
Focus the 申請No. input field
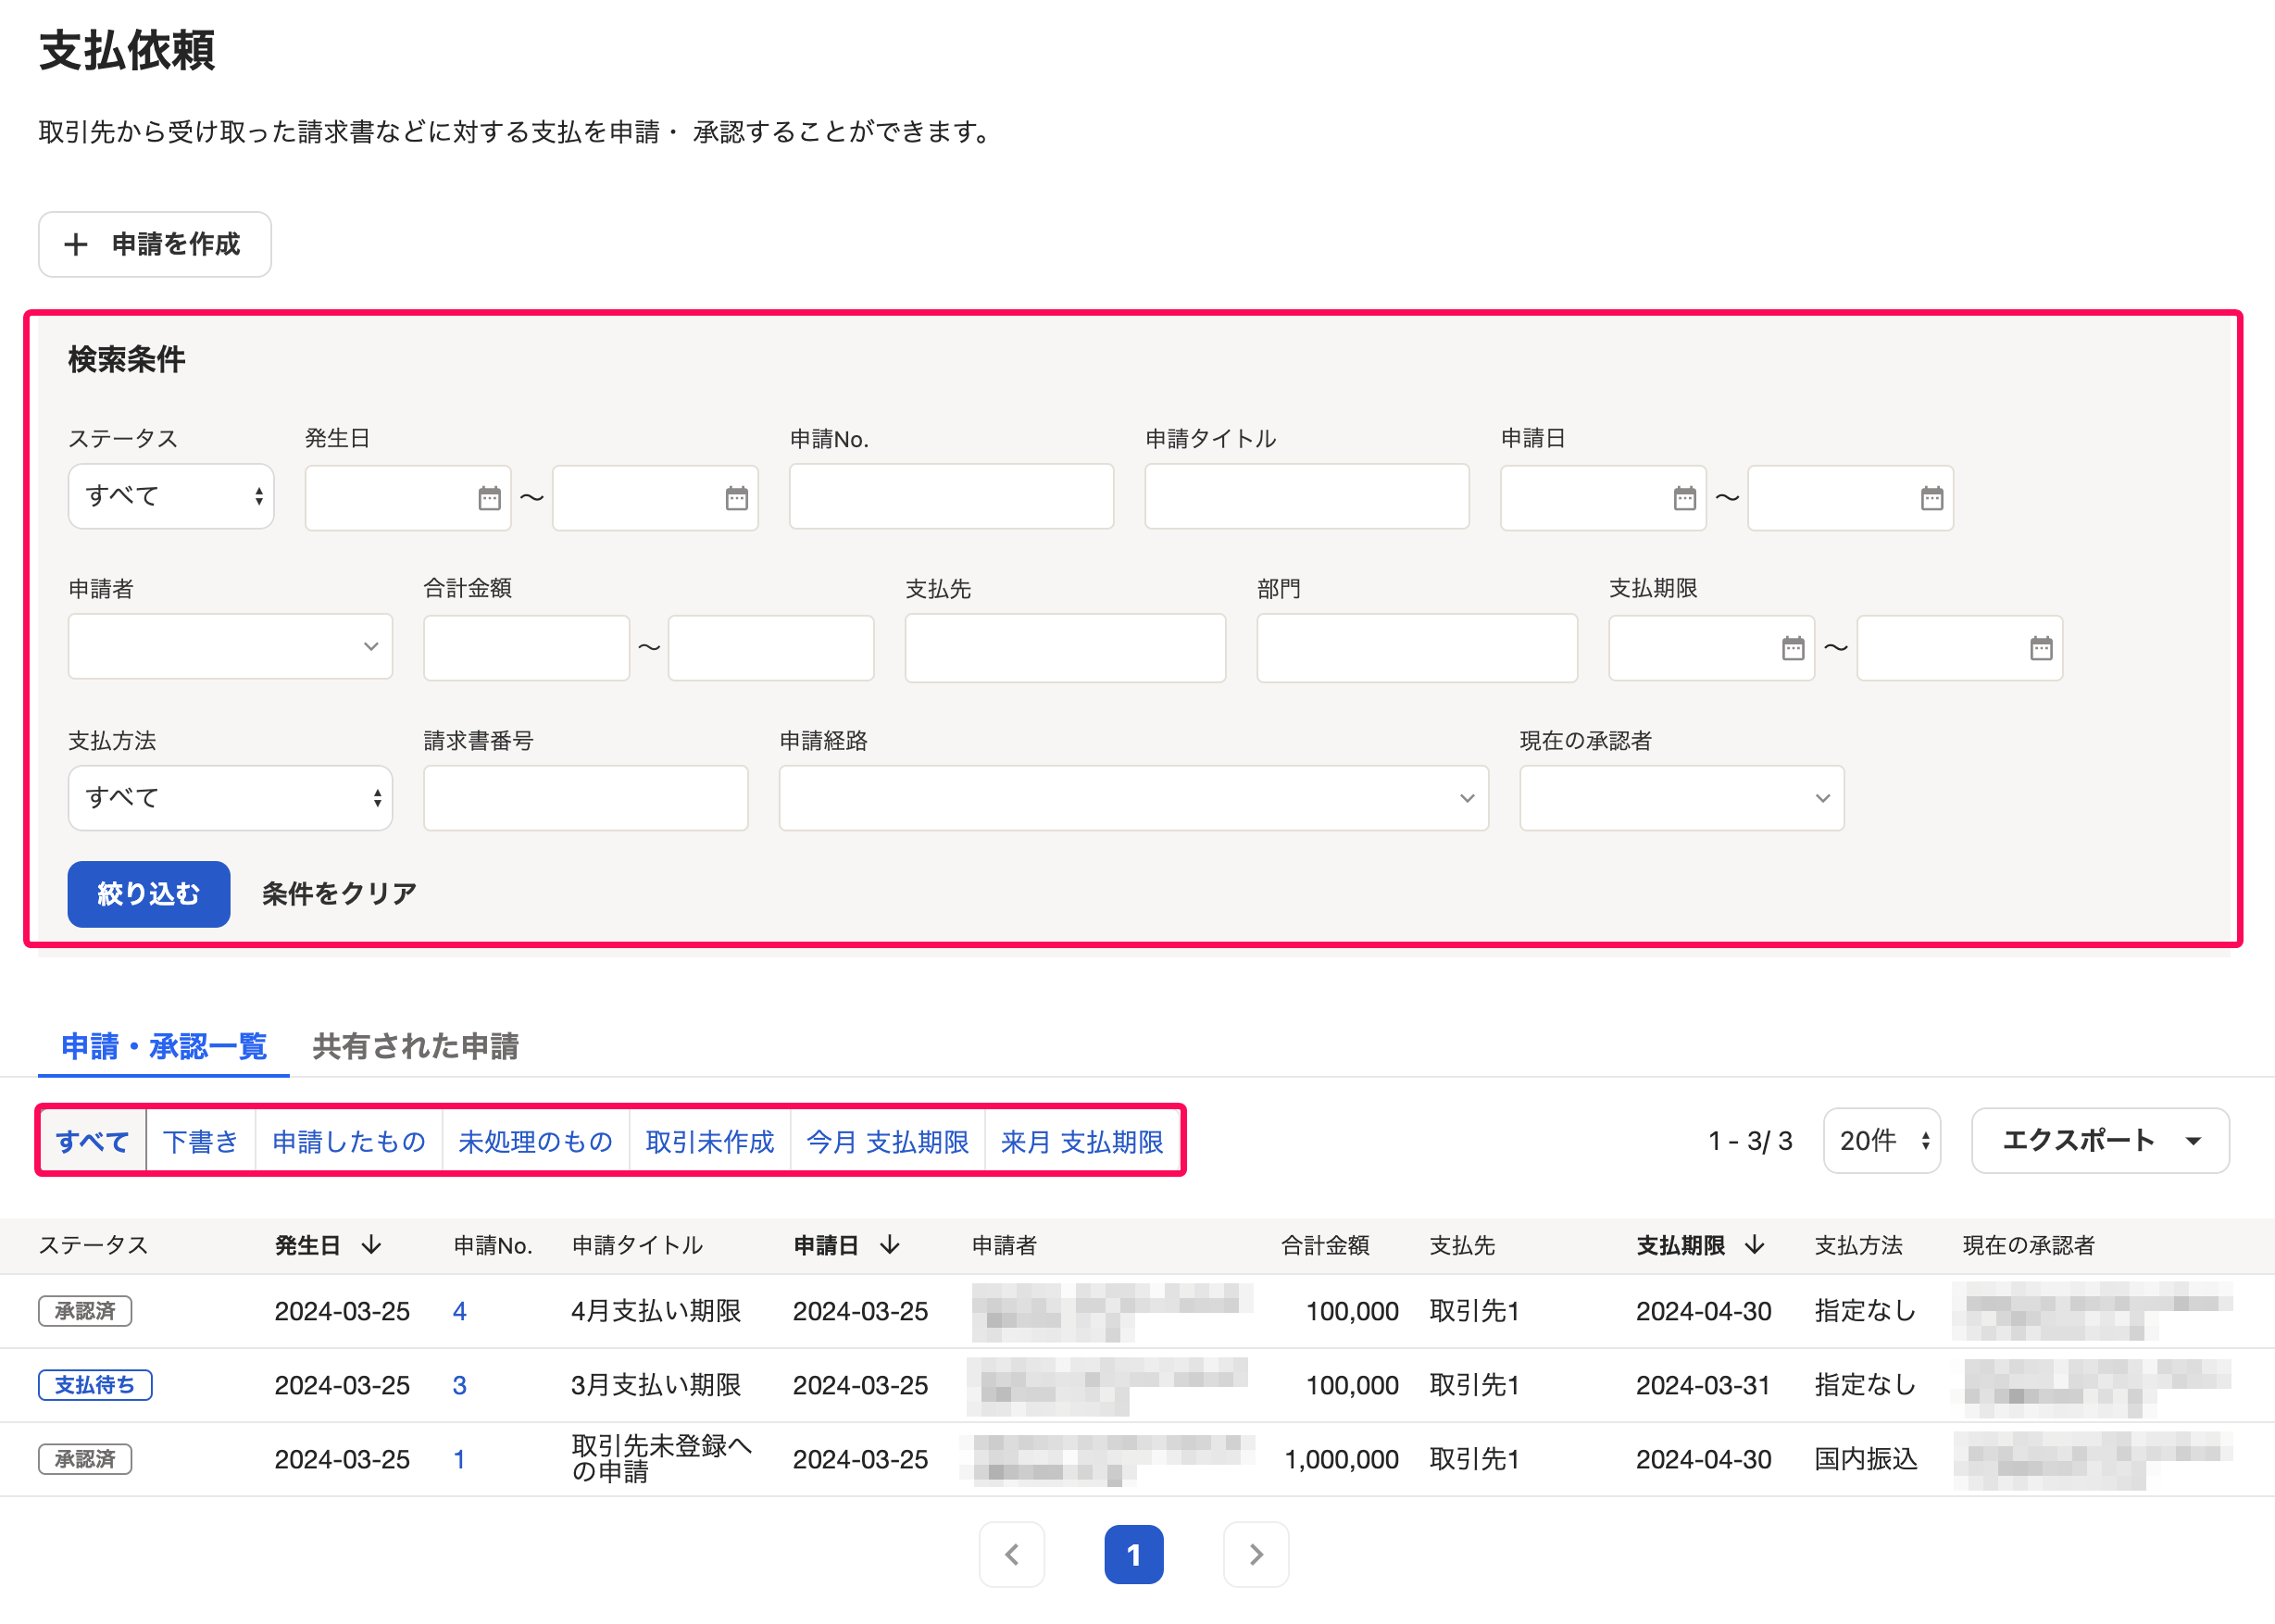tap(951, 496)
